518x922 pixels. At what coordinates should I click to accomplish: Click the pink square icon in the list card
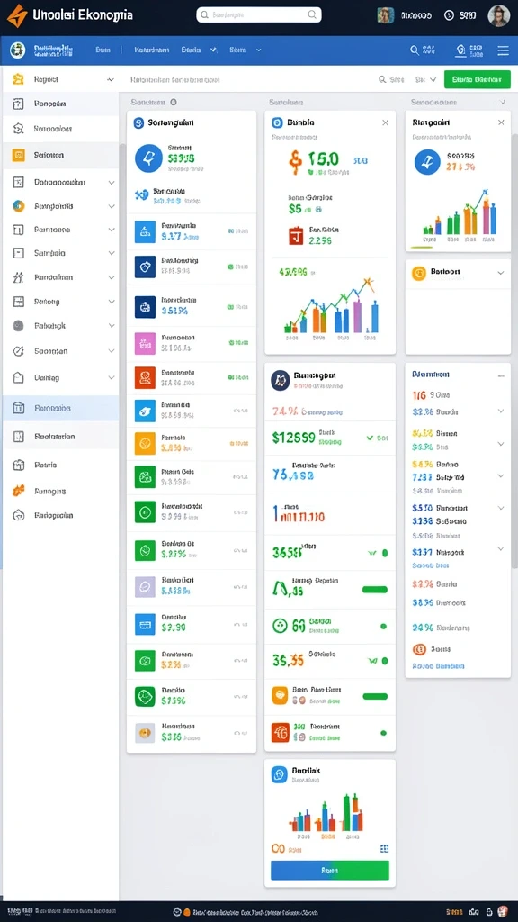pyautogui.click(x=145, y=343)
